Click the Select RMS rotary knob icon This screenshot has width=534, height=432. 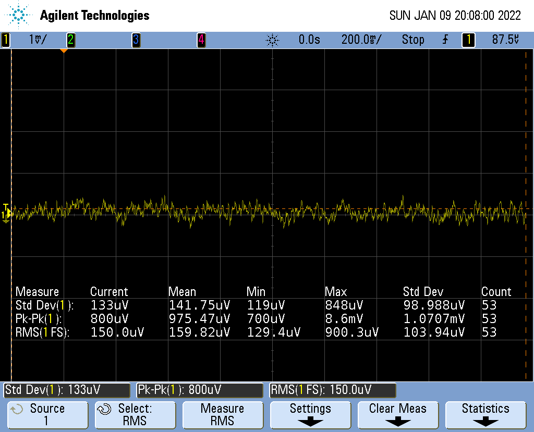[x=104, y=409]
